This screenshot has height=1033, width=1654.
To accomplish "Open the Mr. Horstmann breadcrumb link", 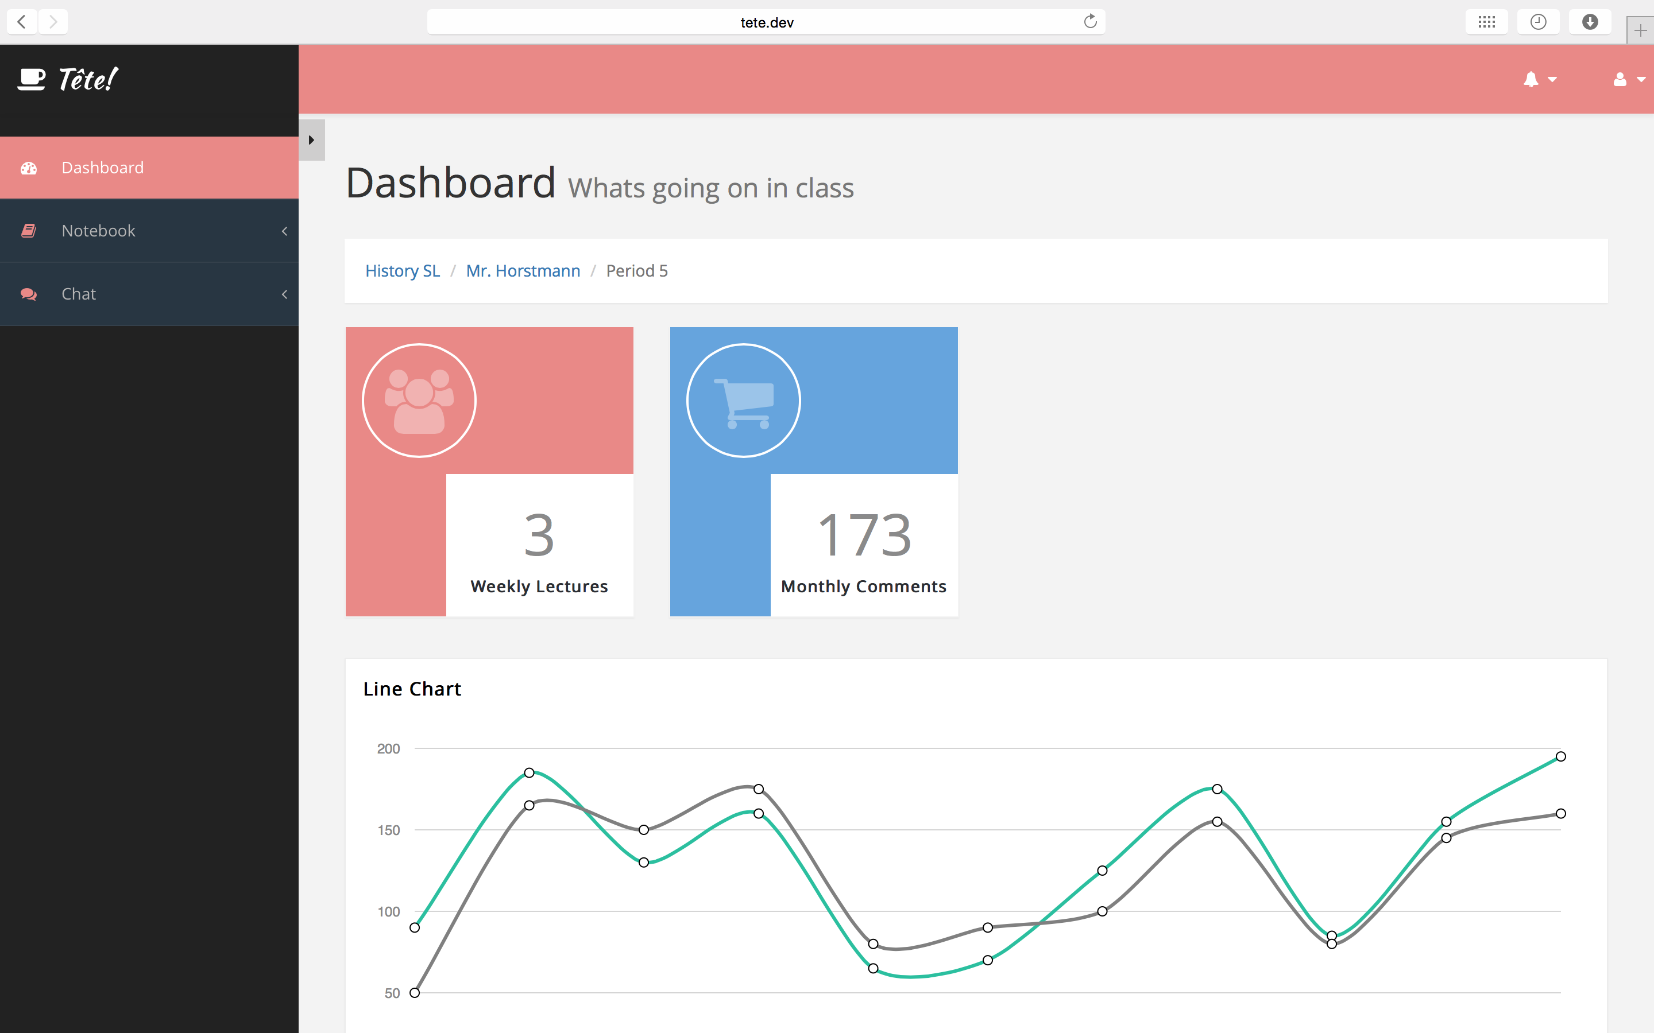I will click(x=523, y=270).
